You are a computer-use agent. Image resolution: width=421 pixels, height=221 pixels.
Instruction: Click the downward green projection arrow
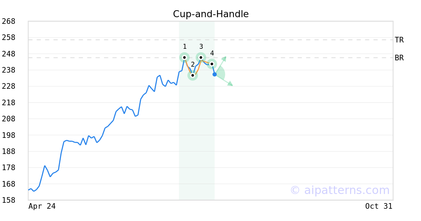pyautogui.click(x=224, y=80)
